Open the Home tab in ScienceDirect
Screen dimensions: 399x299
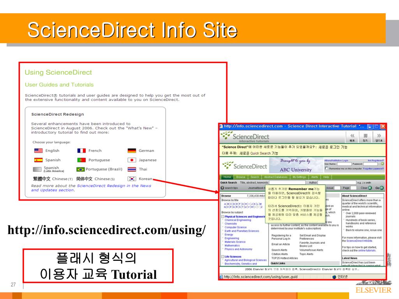[x=227, y=177]
